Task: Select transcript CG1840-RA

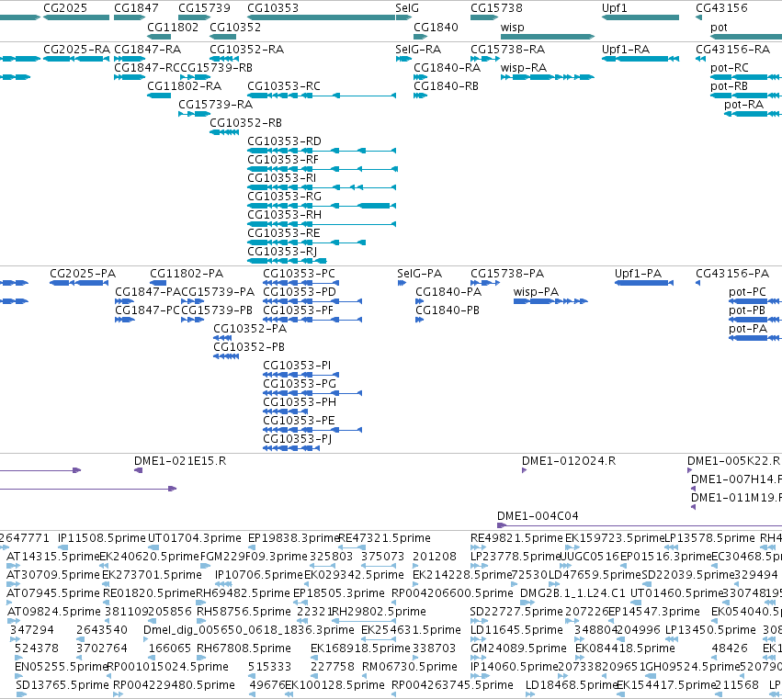Action: (421, 77)
